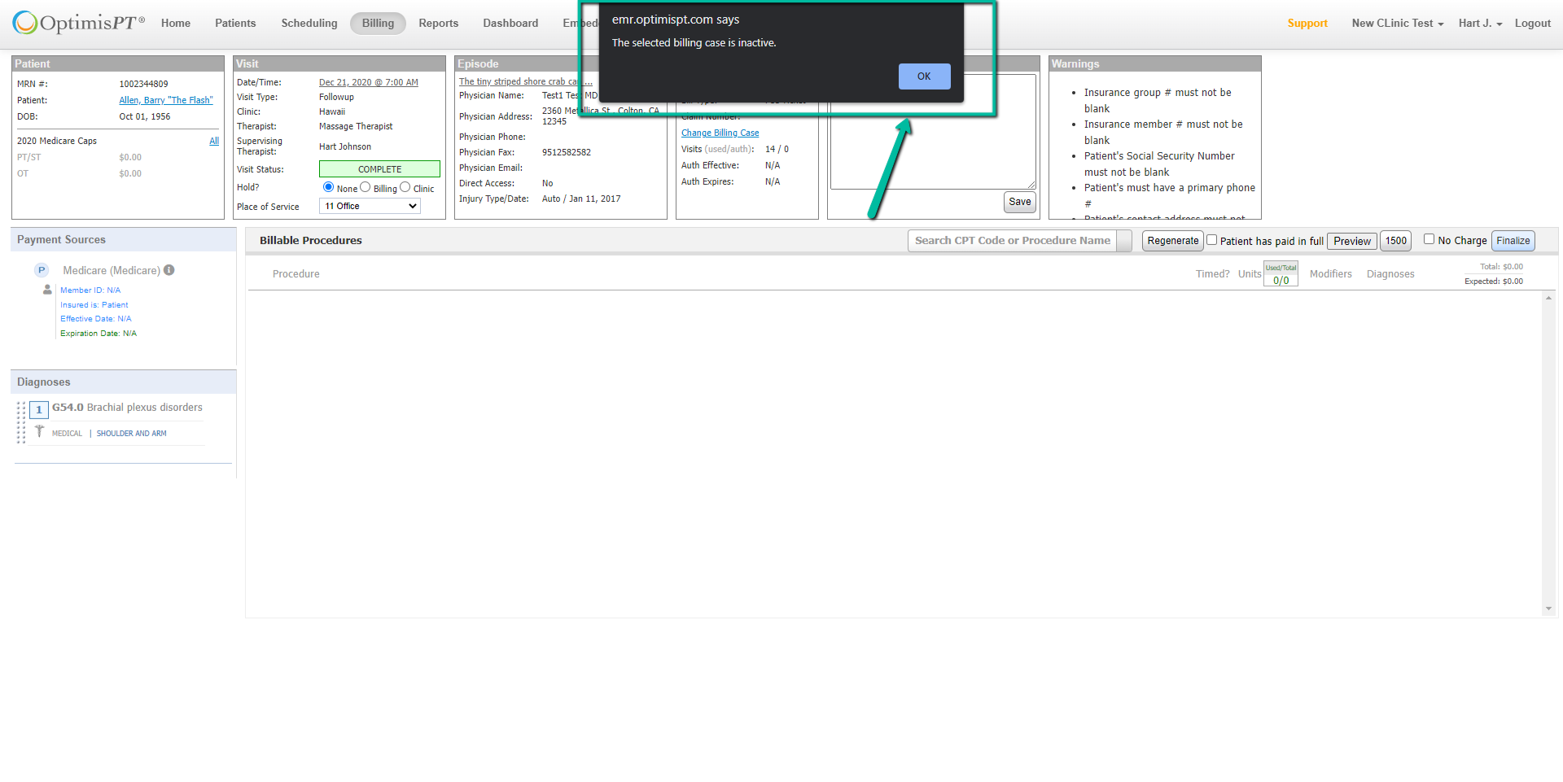Open the Place of Service dropdown
Screen dimensions: 1563x782
pos(369,206)
